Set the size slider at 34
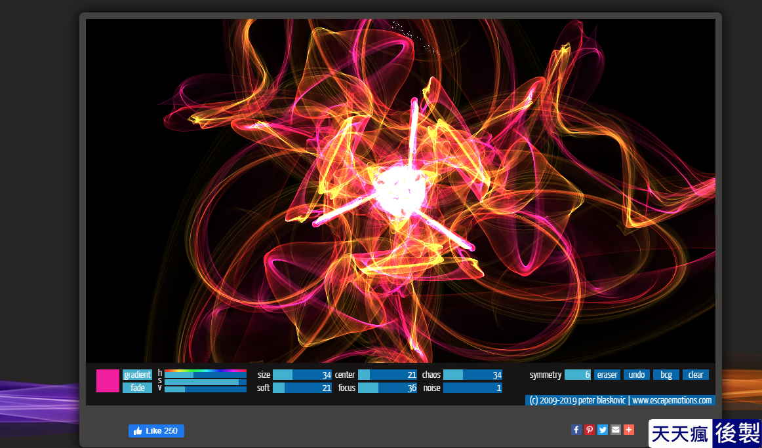The height and width of the screenshot is (448, 762). pos(302,375)
